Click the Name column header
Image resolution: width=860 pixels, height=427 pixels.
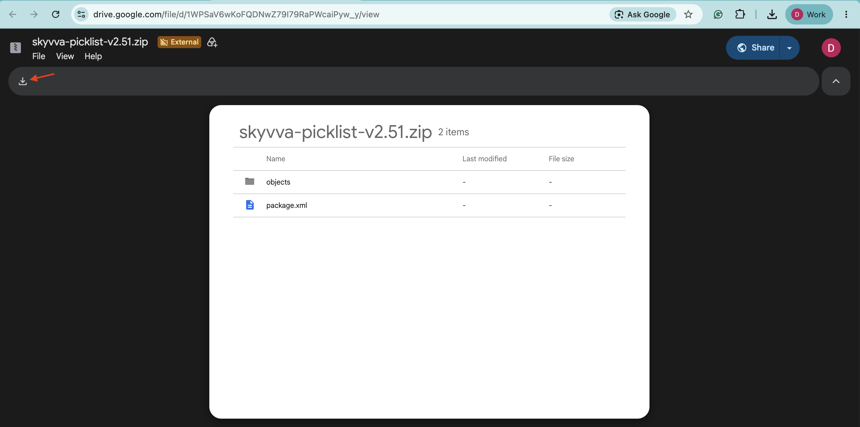click(275, 159)
